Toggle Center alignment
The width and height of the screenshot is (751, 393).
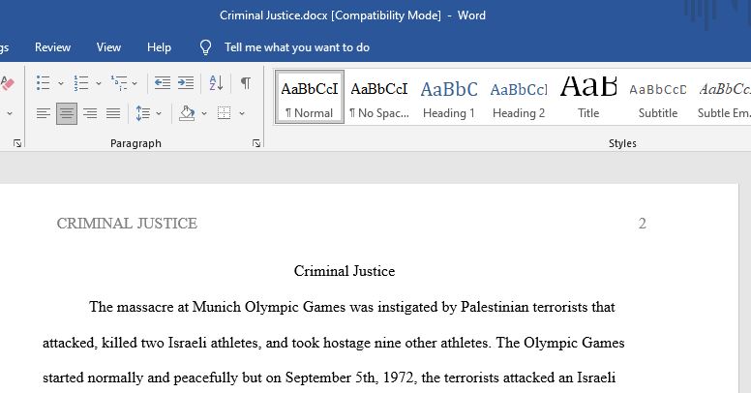pyautogui.click(x=67, y=113)
